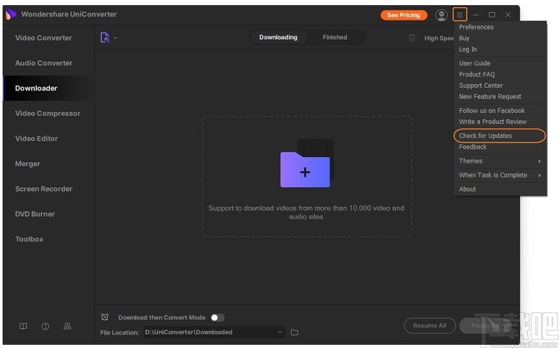Open the Merger section
Screen dimensions: 560x348
[x=28, y=164]
